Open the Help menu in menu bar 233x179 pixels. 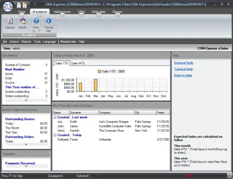(82, 41)
